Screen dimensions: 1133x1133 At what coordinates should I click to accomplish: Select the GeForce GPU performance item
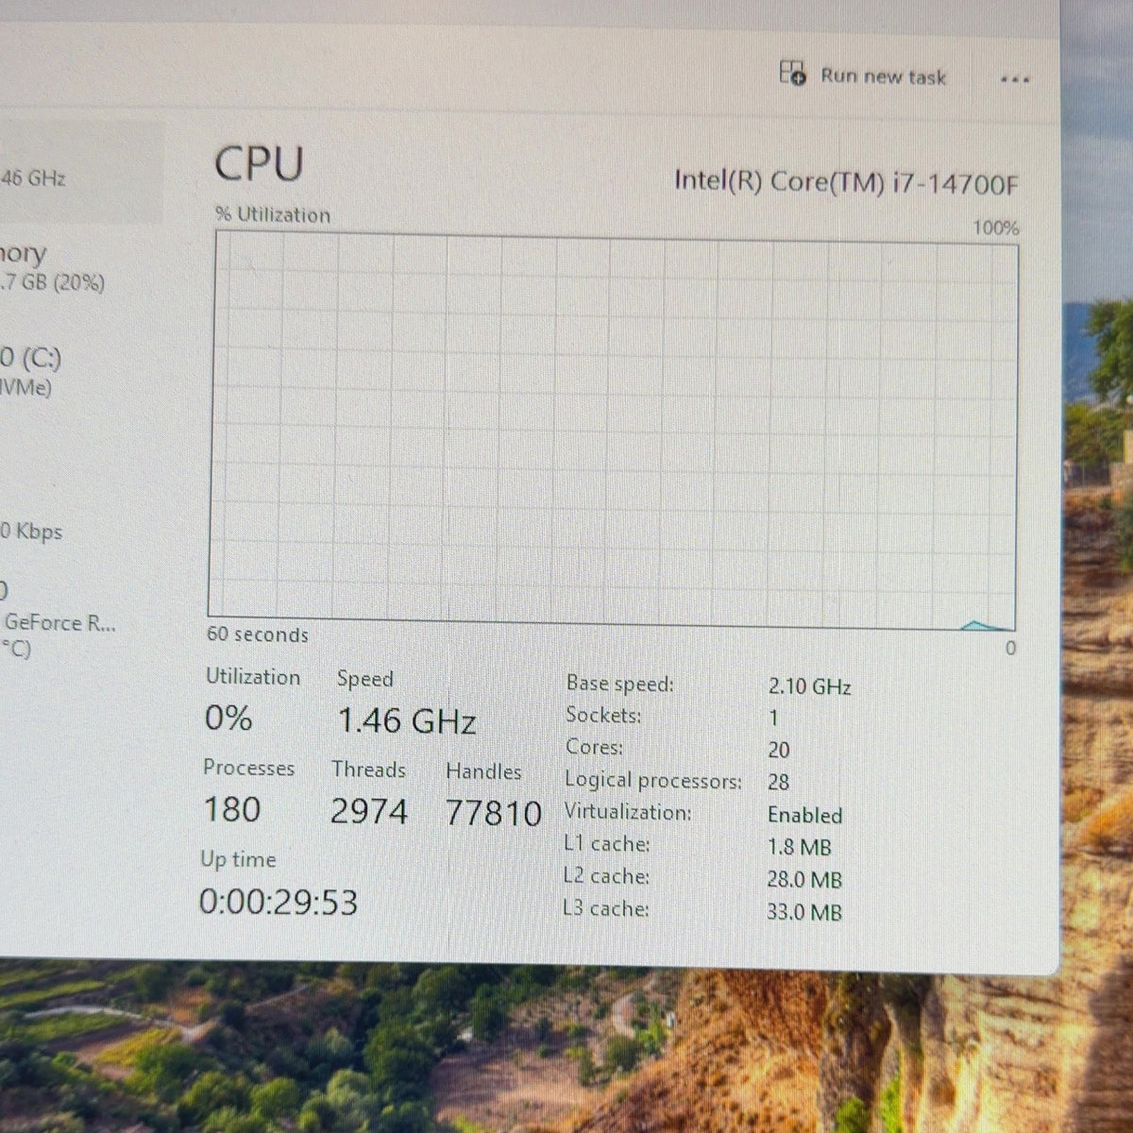point(58,622)
